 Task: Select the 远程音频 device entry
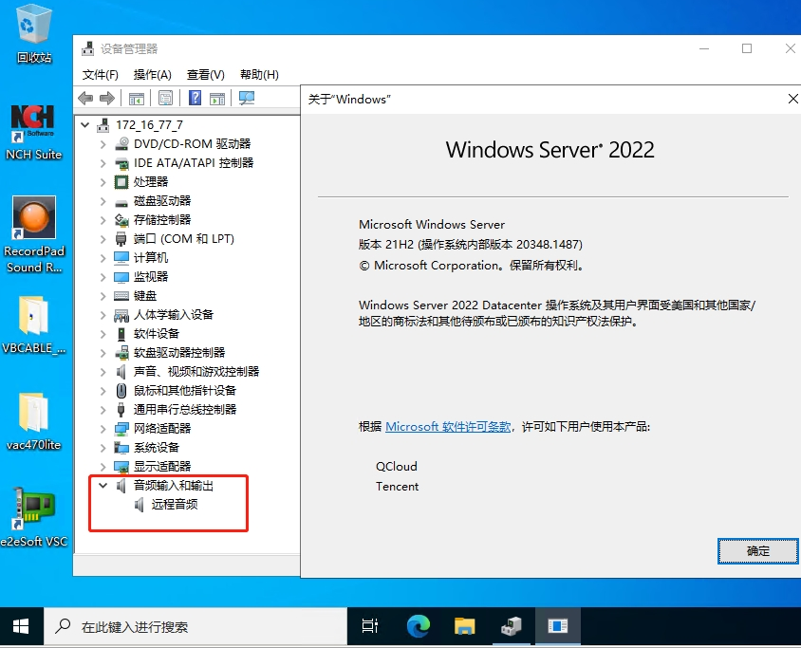pos(175,505)
